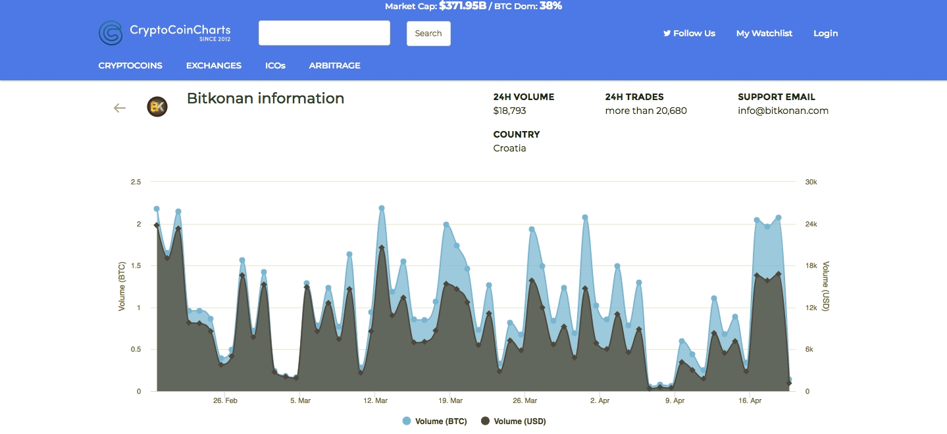Click the Login link
947x434 pixels.
click(x=826, y=33)
